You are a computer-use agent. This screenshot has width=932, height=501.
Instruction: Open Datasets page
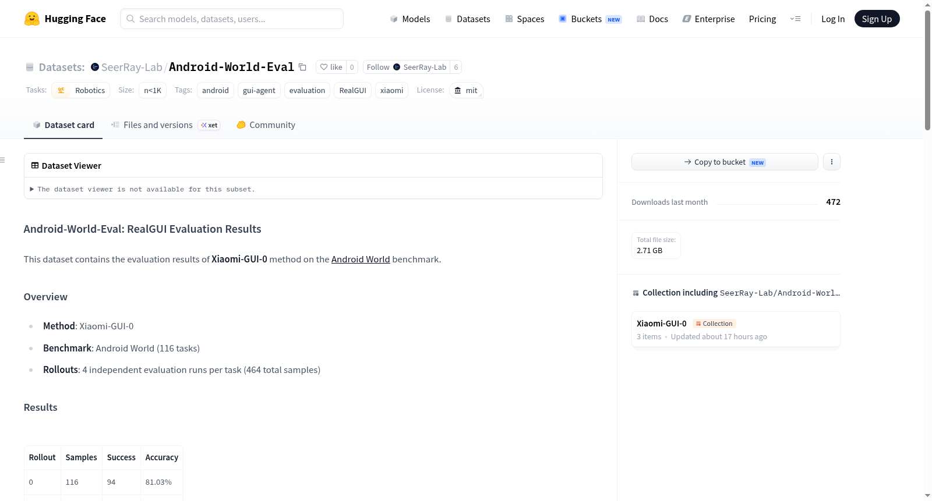[467, 19]
